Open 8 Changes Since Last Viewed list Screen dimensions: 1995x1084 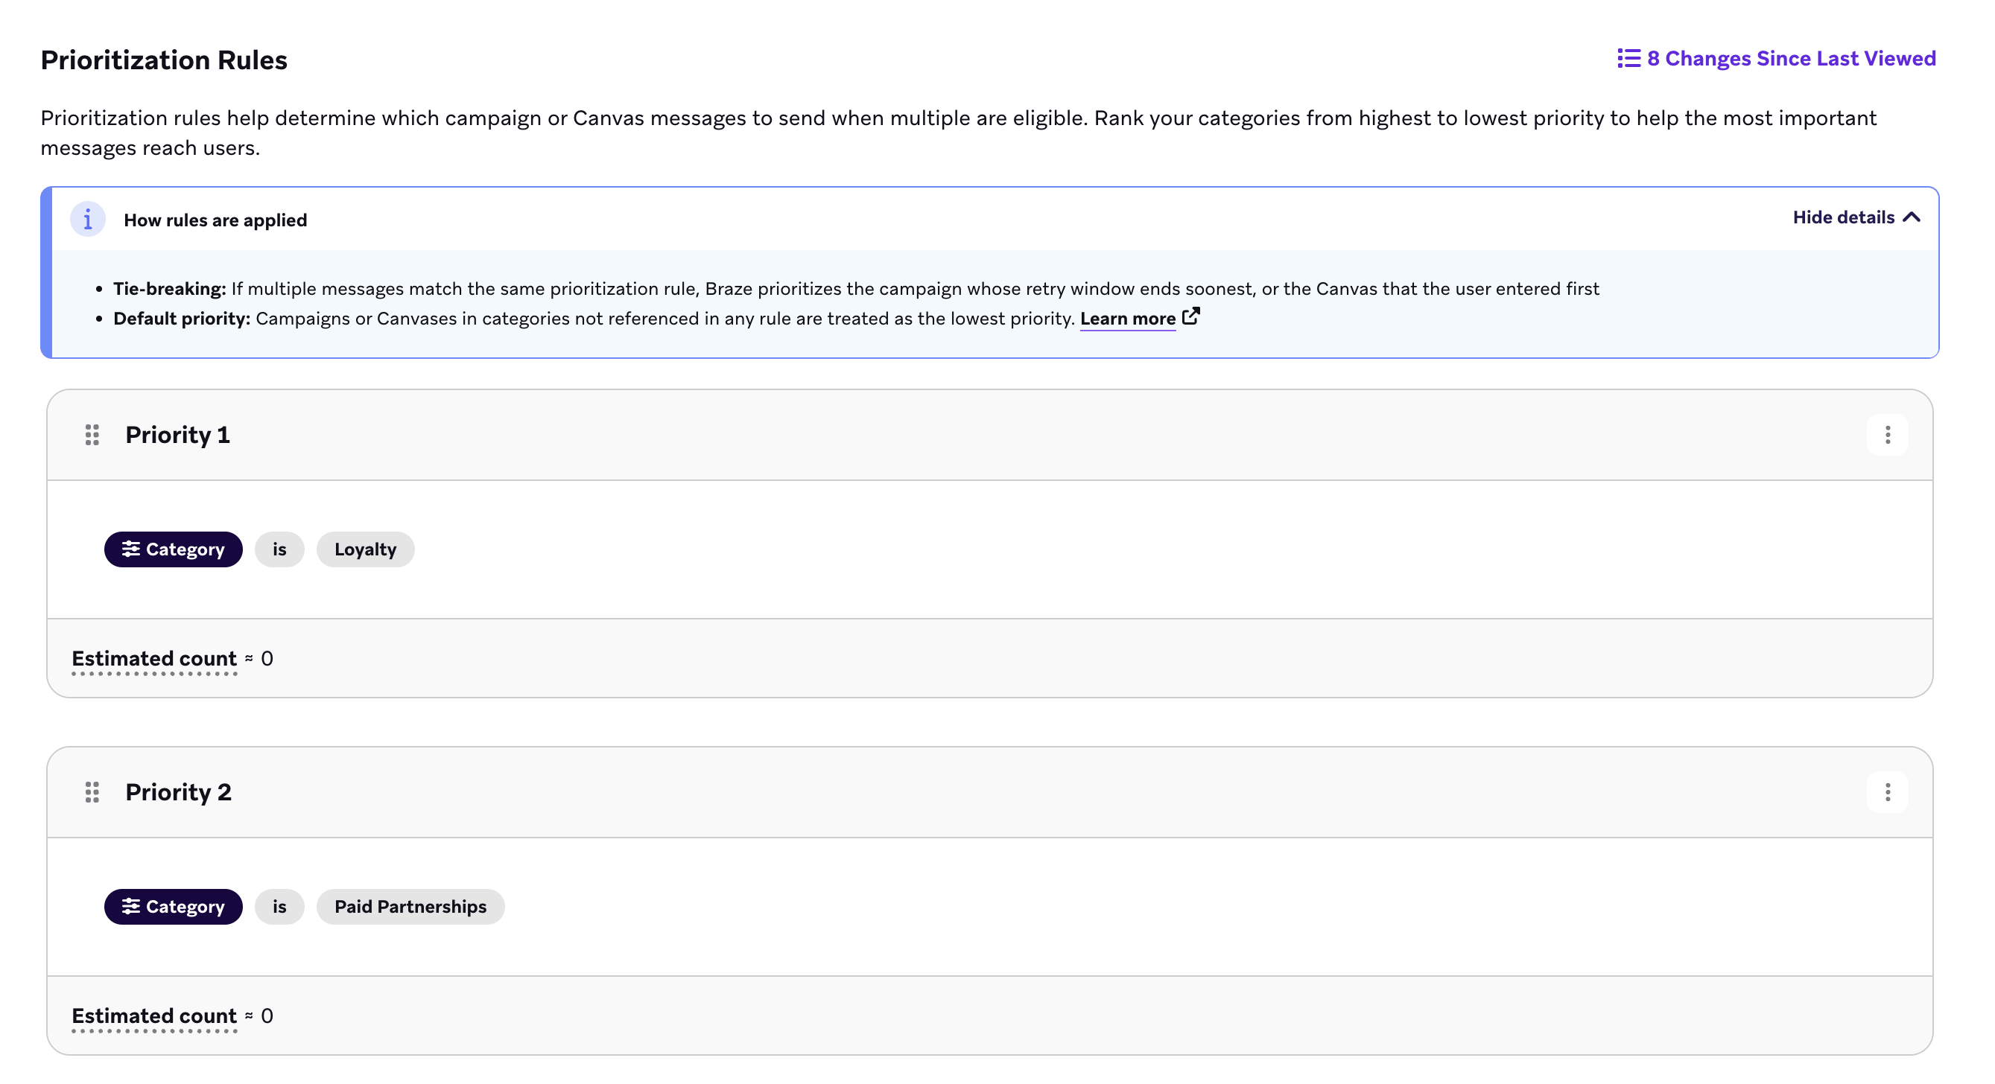pos(1776,59)
